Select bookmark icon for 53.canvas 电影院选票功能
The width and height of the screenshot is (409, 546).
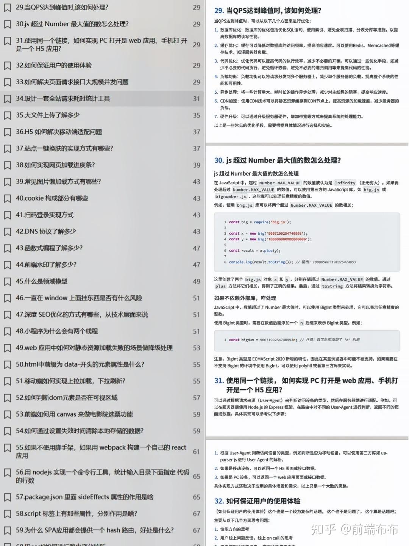[7, 414]
